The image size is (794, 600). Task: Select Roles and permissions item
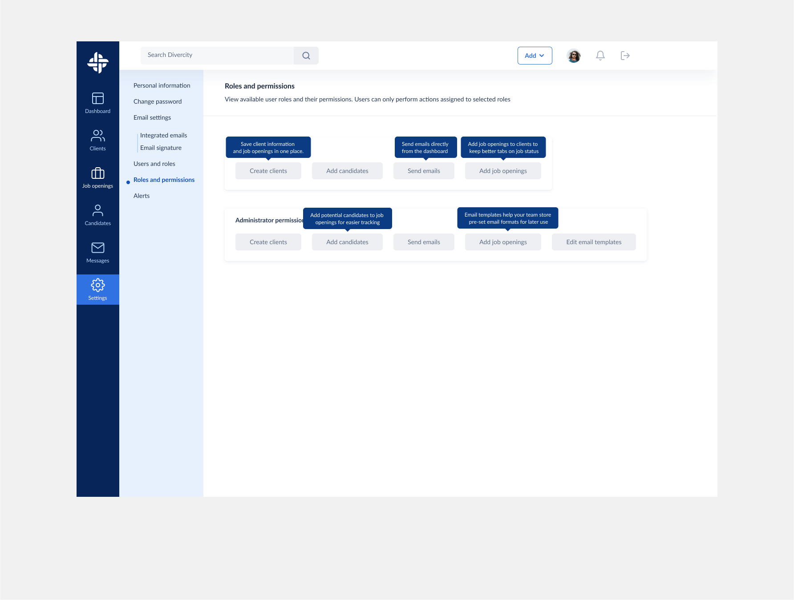coord(164,180)
